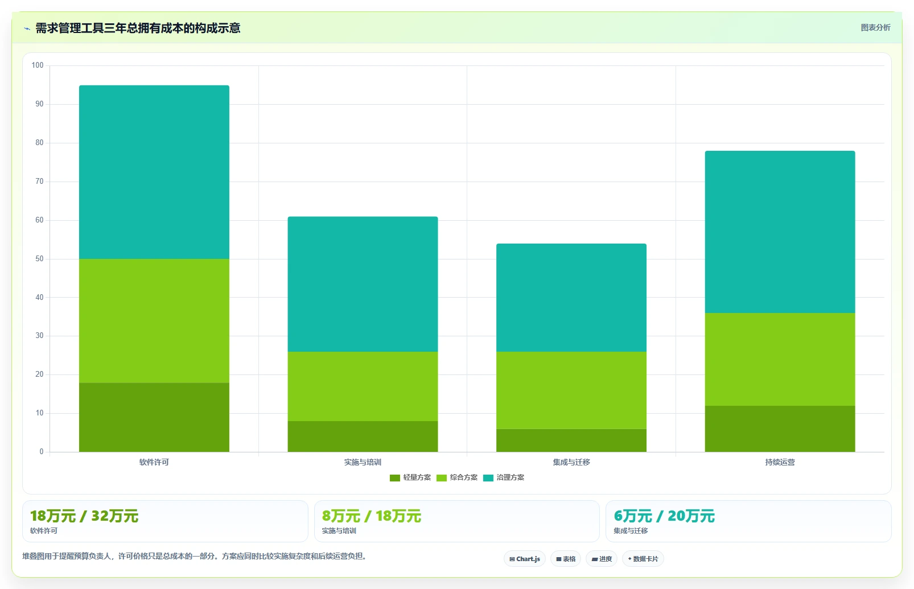Click the 软件许可 x-axis label
The width and height of the screenshot is (914, 589).
(x=154, y=462)
